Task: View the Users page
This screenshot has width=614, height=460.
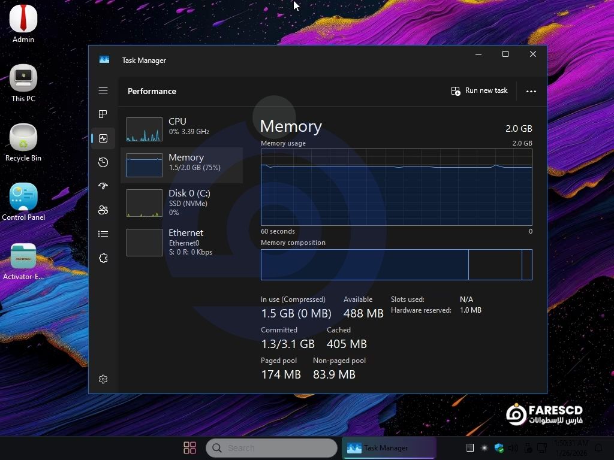Action: coord(103,210)
